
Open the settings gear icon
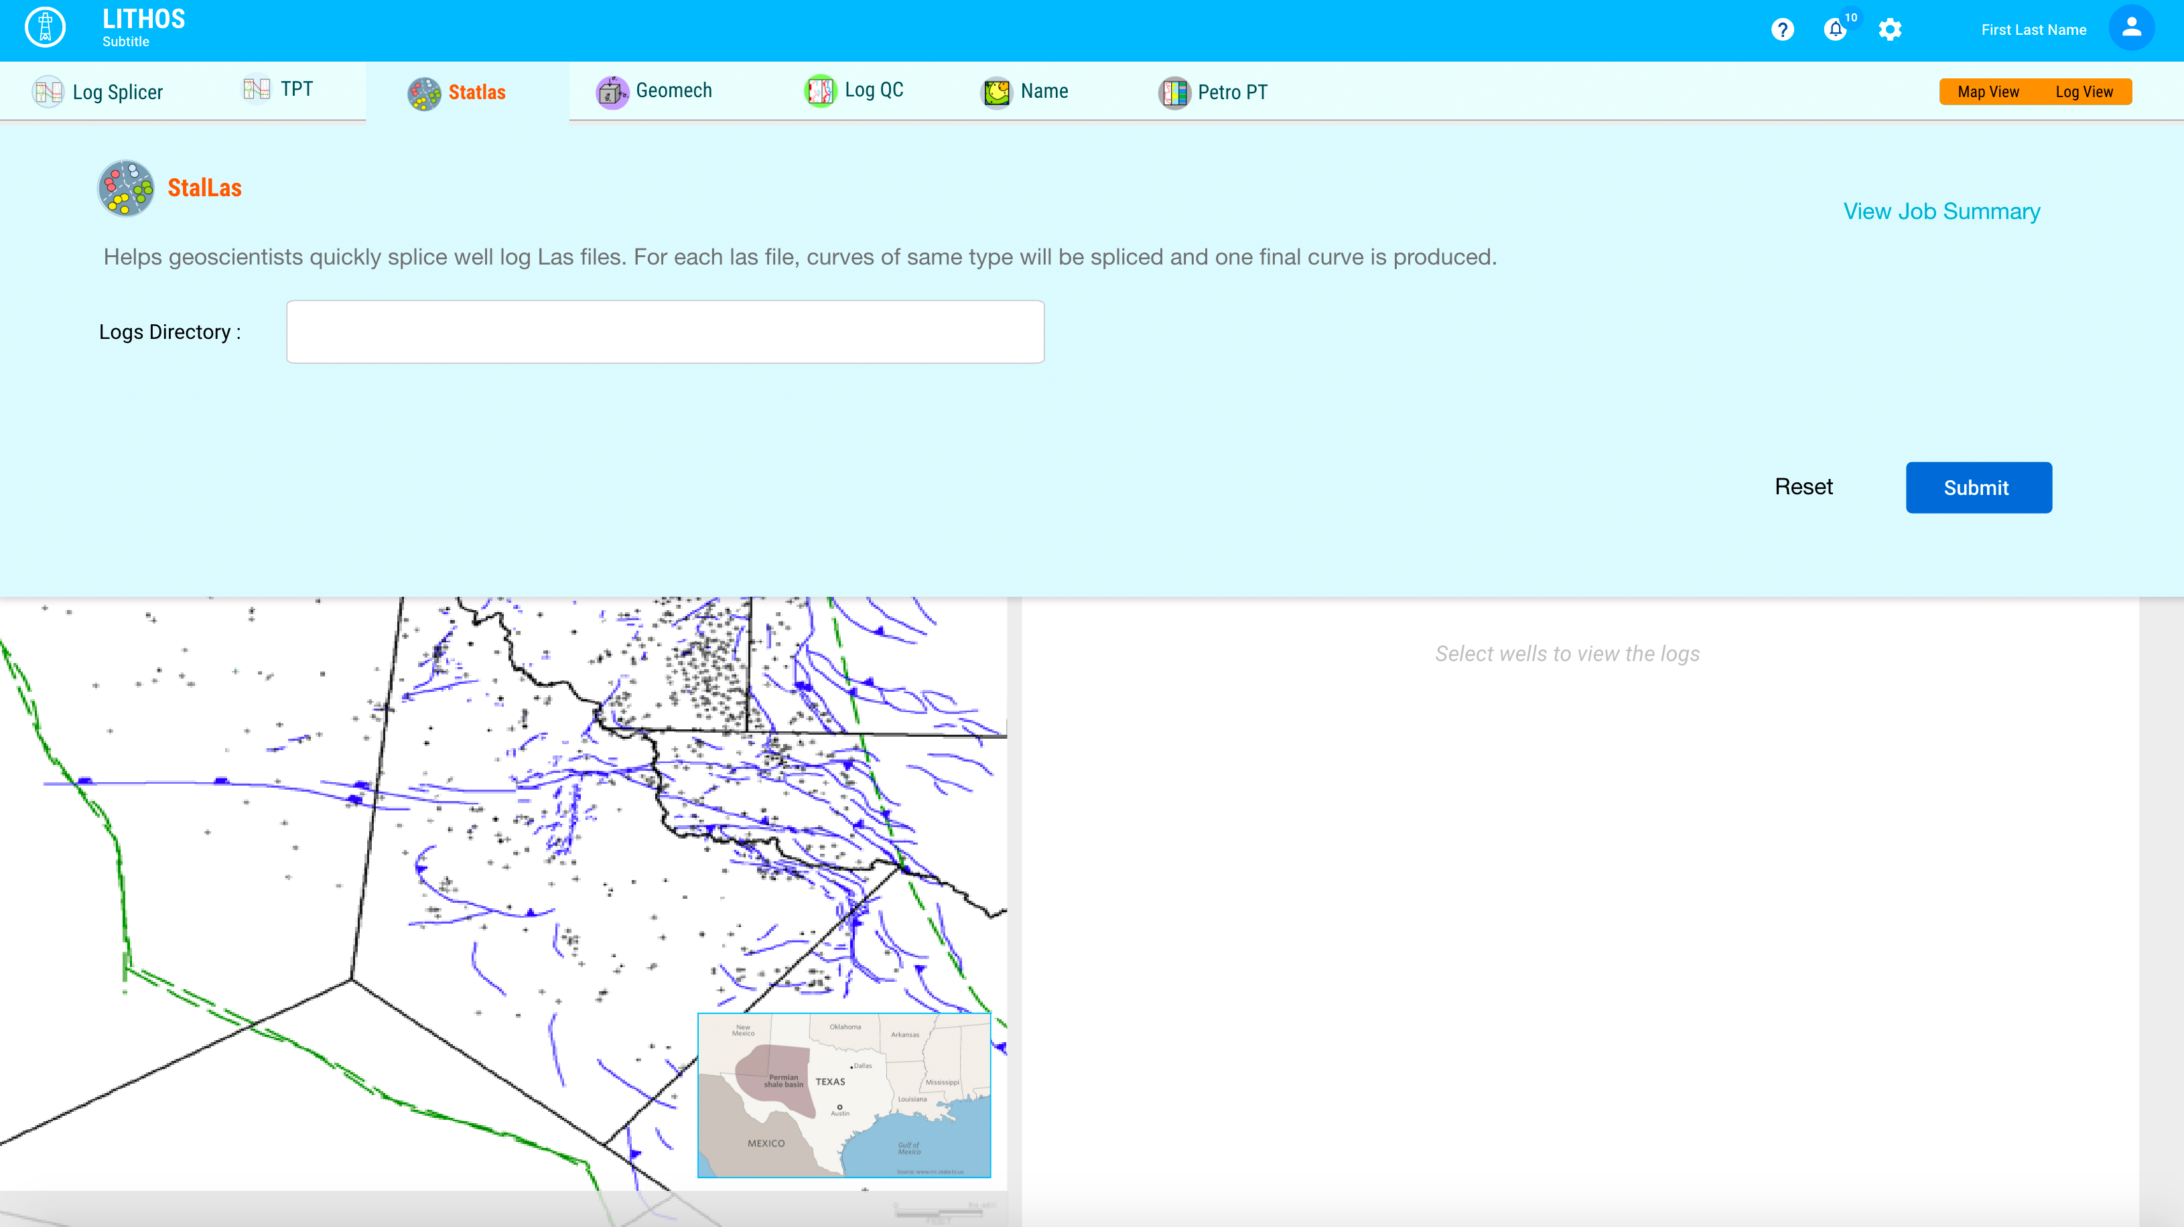pos(1890,29)
